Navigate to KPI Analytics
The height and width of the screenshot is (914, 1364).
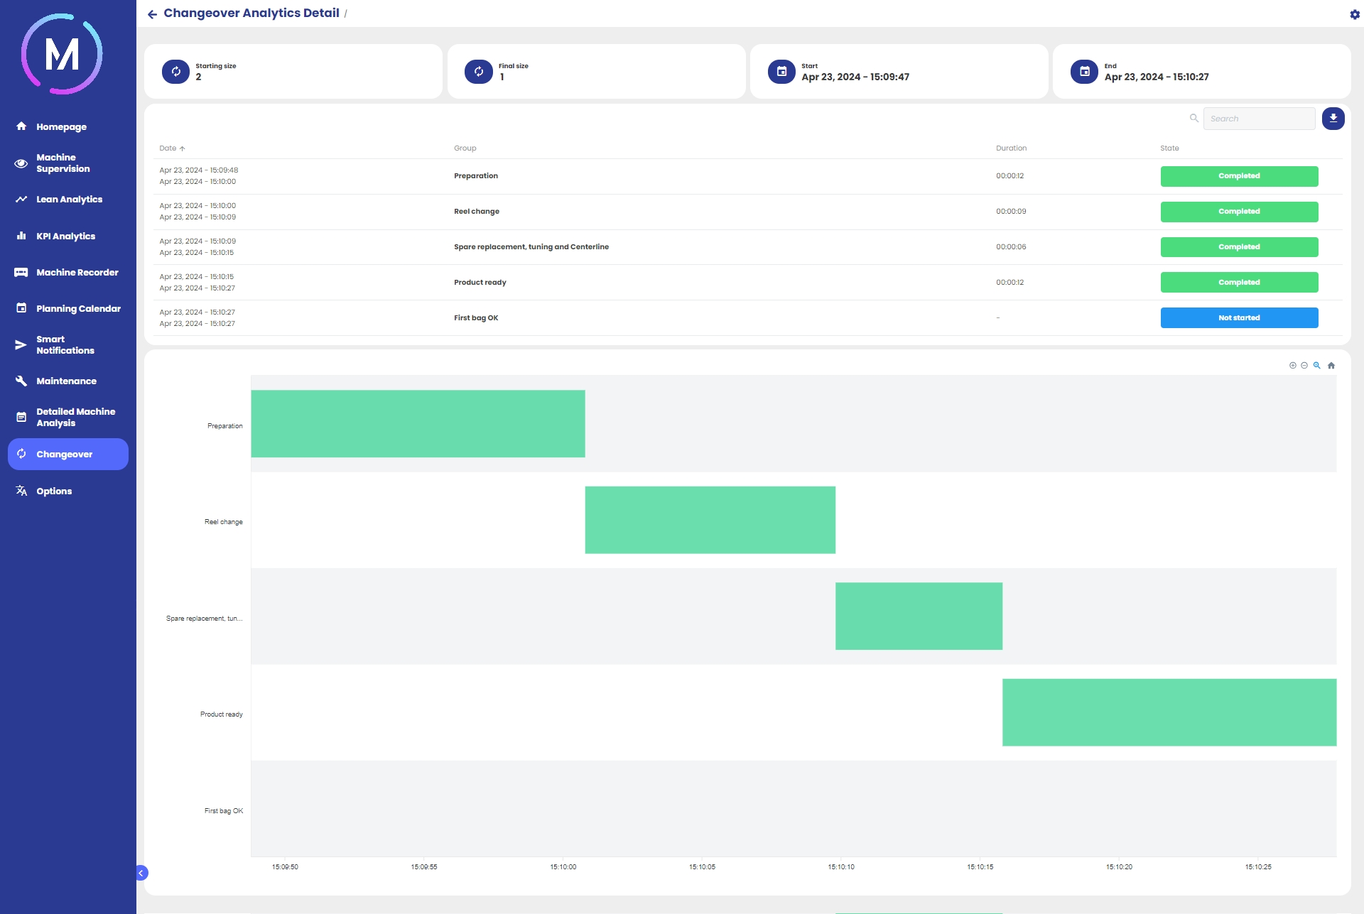[65, 236]
